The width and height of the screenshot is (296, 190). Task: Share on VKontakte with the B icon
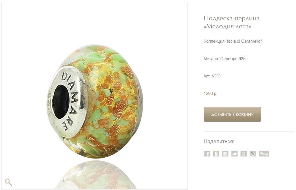pyautogui.click(x=225, y=154)
